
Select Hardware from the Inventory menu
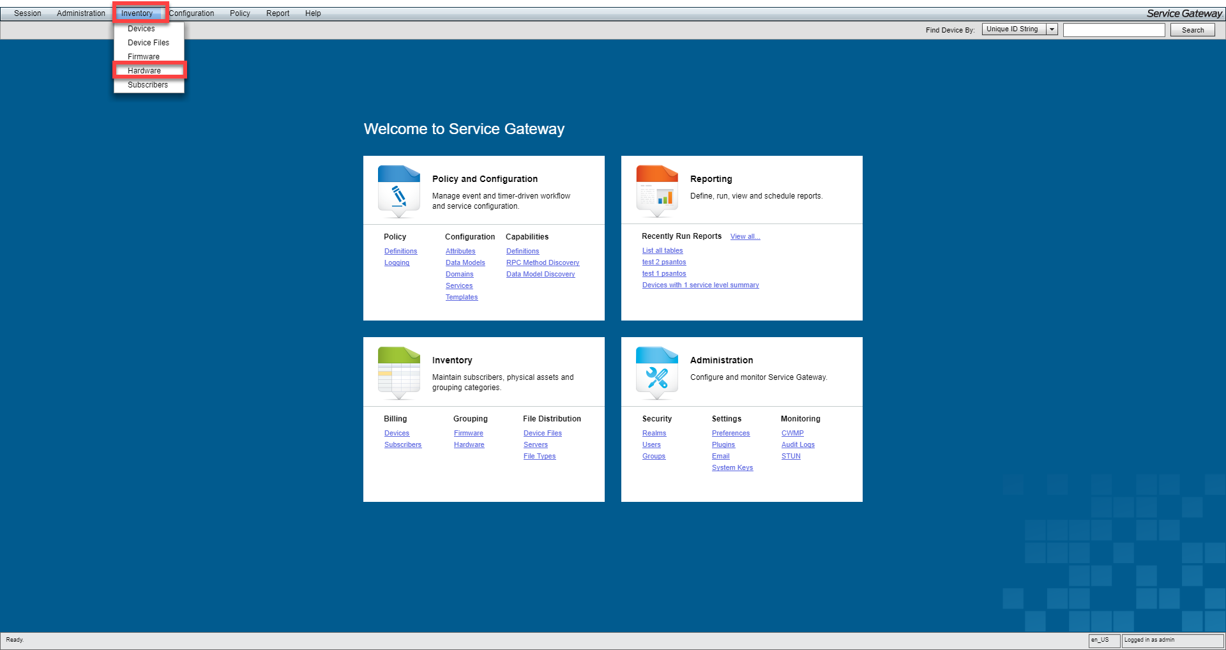144,71
